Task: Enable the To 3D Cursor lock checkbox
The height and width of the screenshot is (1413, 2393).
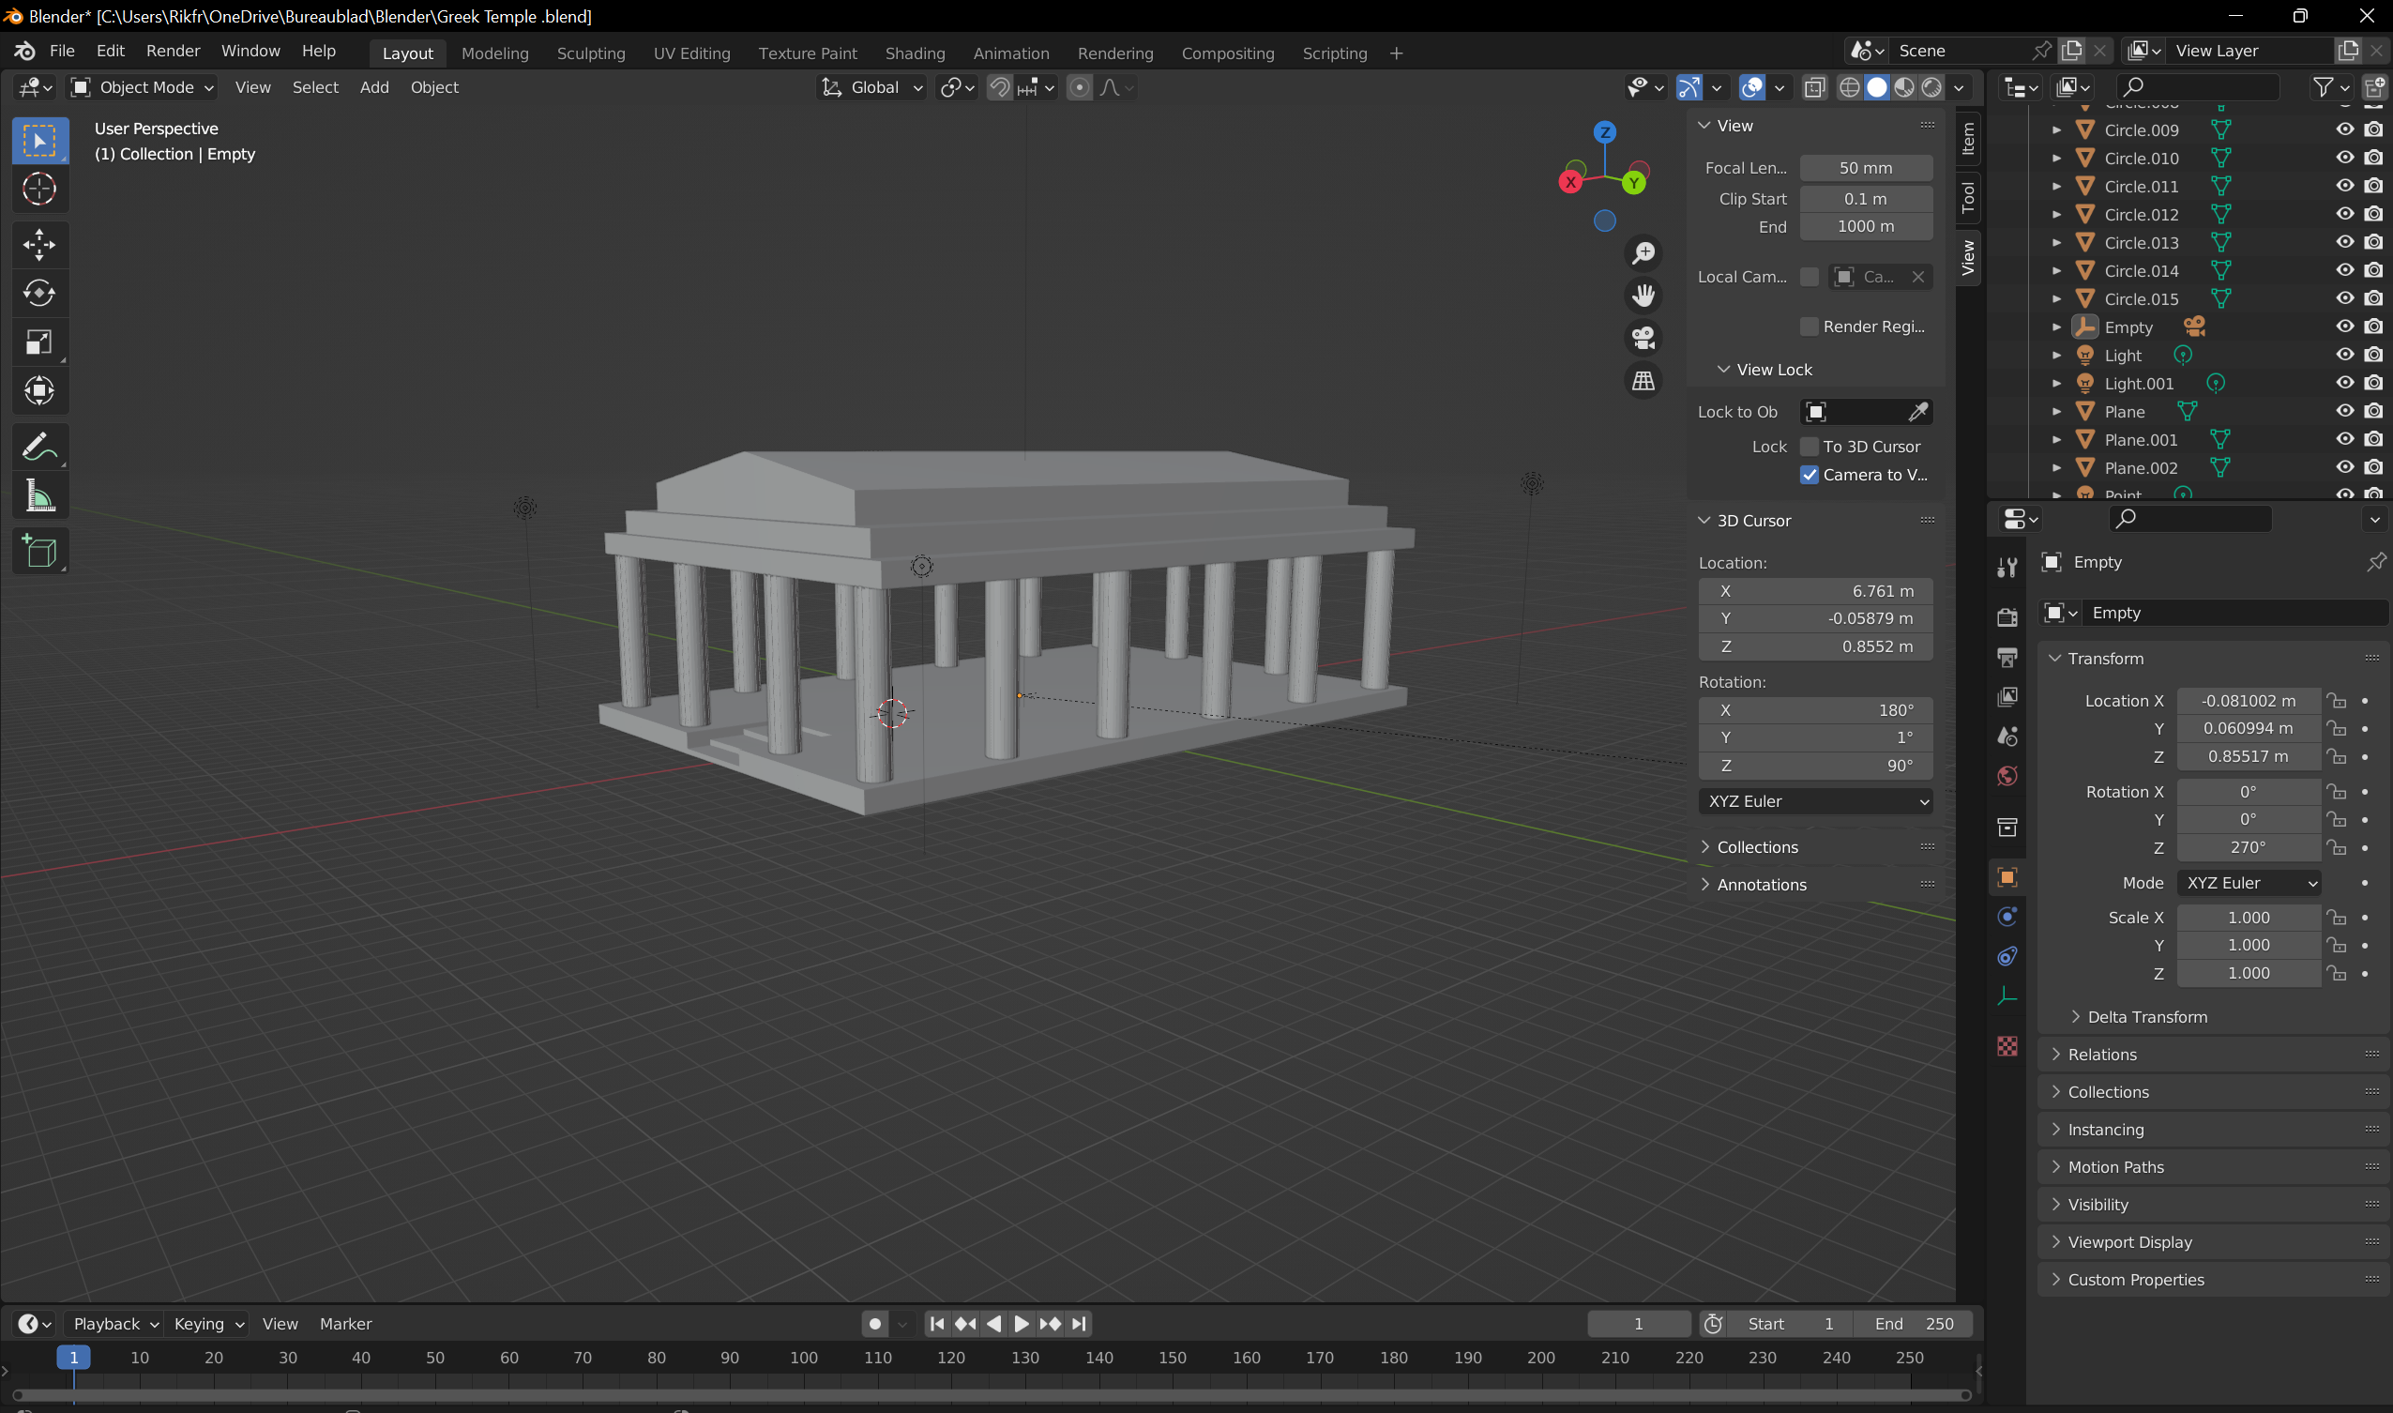Action: (1810, 446)
